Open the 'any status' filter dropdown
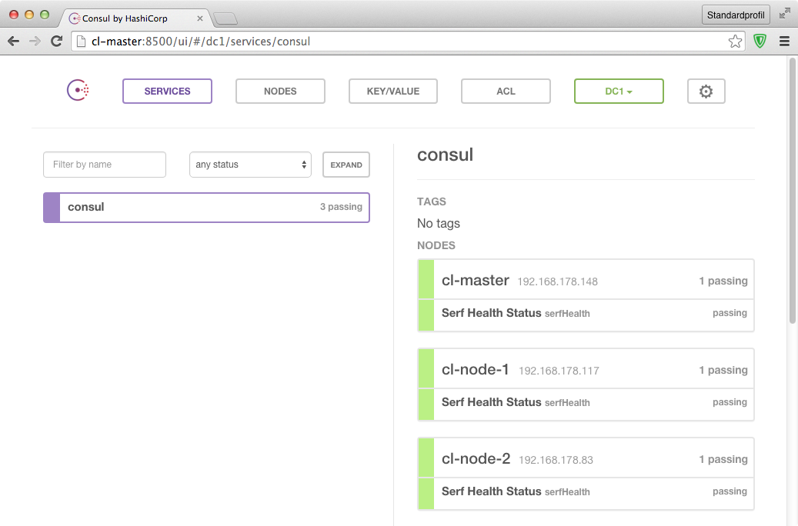798x526 pixels. pyautogui.click(x=250, y=165)
